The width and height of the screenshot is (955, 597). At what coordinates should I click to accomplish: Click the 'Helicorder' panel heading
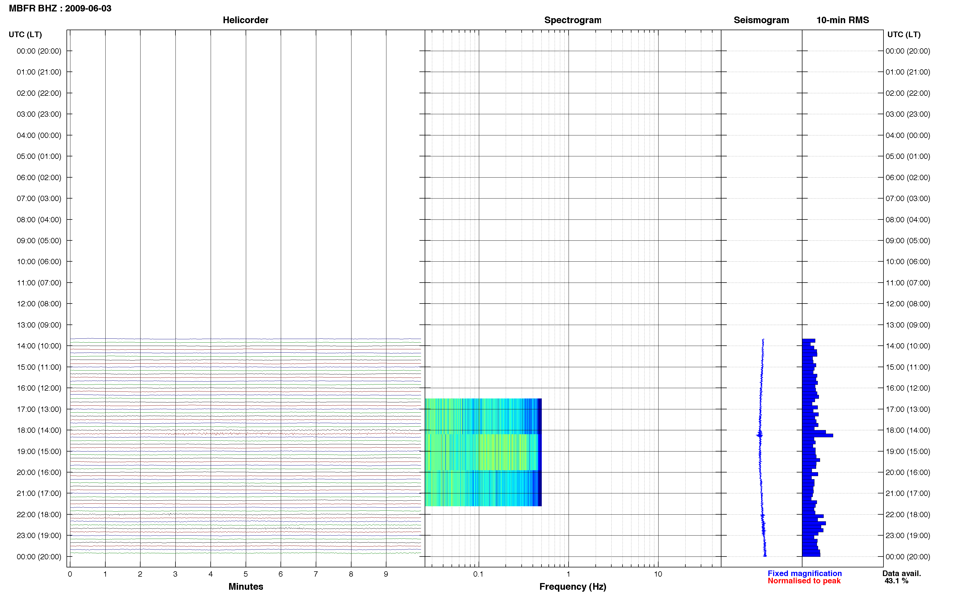(245, 20)
